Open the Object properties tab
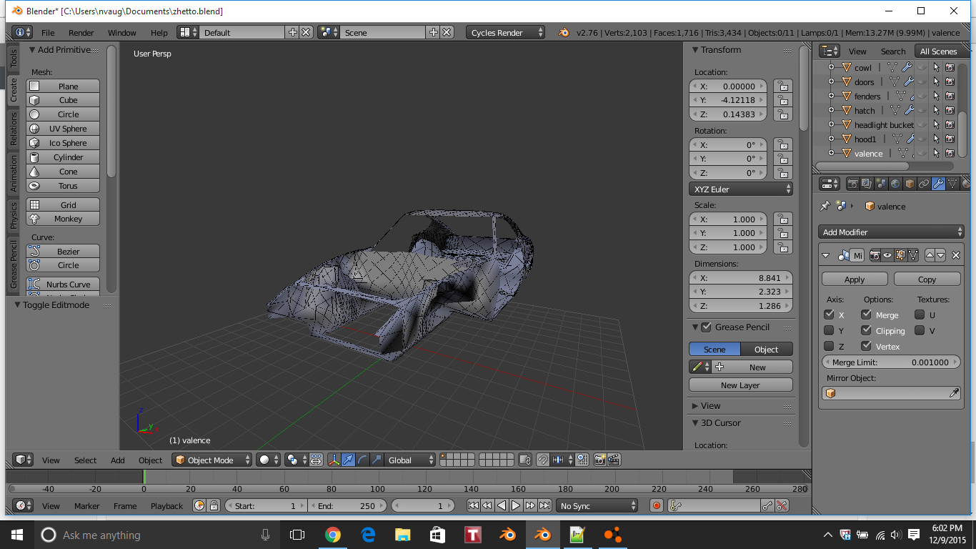 pos(910,184)
